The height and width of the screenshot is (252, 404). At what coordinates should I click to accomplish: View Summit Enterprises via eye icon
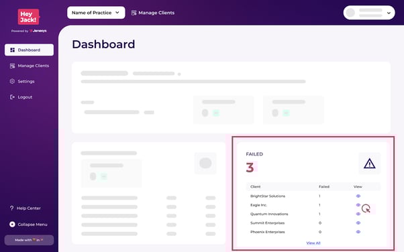coord(358,223)
